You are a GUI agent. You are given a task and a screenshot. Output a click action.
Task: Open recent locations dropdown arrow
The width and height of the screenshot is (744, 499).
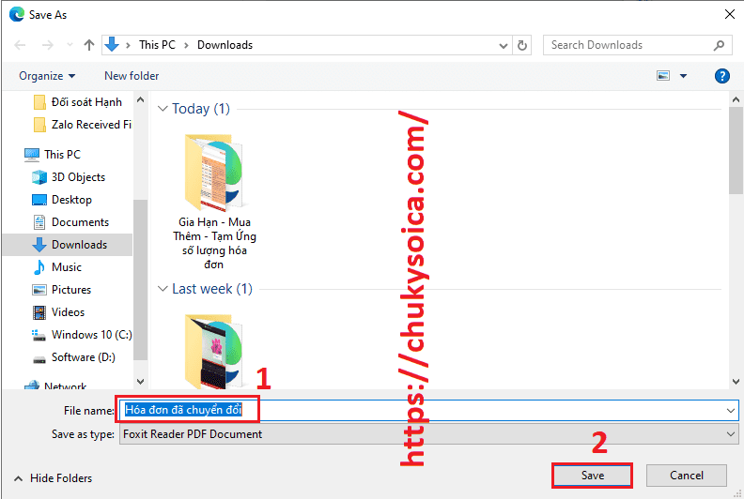[x=70, y=45]
